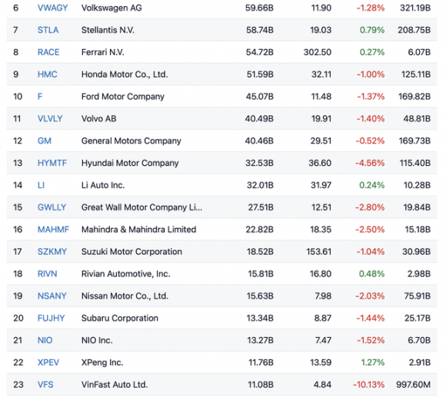The image size is (446, 400).
Task: Select the XPEV ticker link
Action: pos(48,362)
